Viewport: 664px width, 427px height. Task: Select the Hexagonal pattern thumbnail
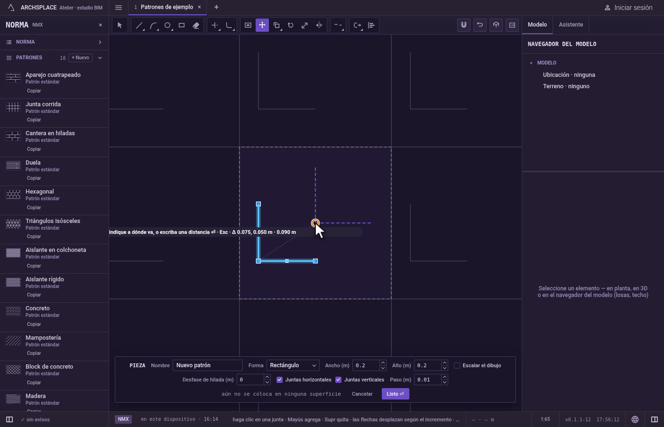13,195
